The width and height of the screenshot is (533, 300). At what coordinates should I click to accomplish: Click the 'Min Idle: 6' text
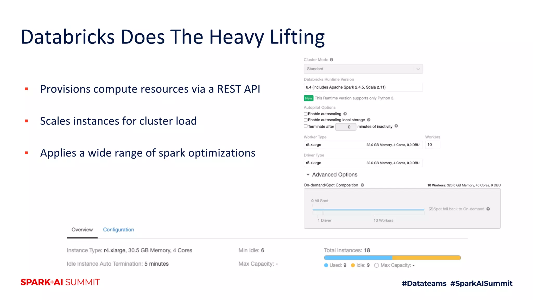[x=251, y=251]
